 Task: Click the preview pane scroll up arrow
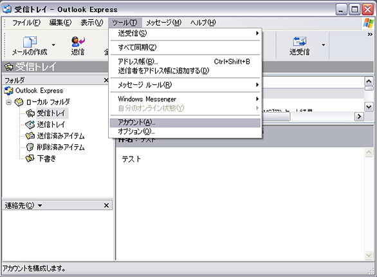(369, 152)
